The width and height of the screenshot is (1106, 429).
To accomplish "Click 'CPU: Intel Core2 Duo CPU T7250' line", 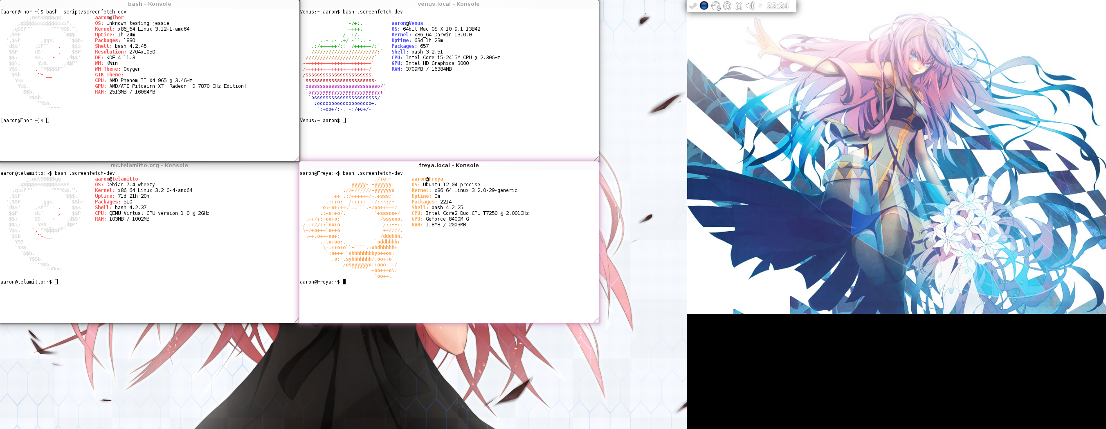I will click(x=470, y=213).
